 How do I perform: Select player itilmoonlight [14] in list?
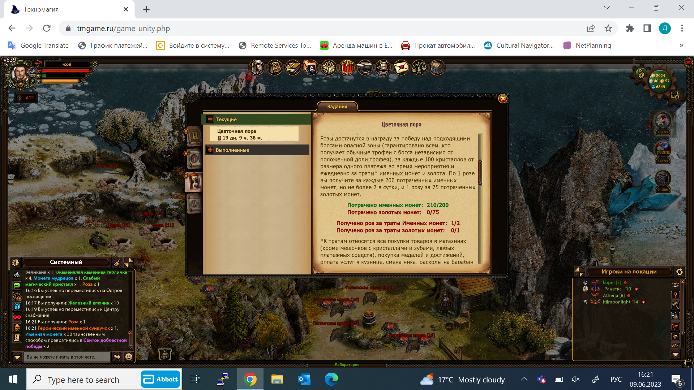click(x=621, y=302)
